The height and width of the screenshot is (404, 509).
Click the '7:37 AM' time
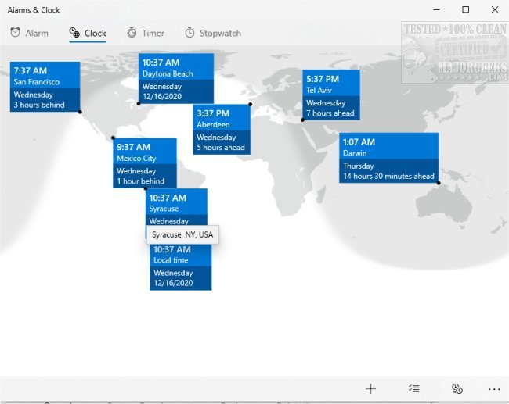[31, 70]
